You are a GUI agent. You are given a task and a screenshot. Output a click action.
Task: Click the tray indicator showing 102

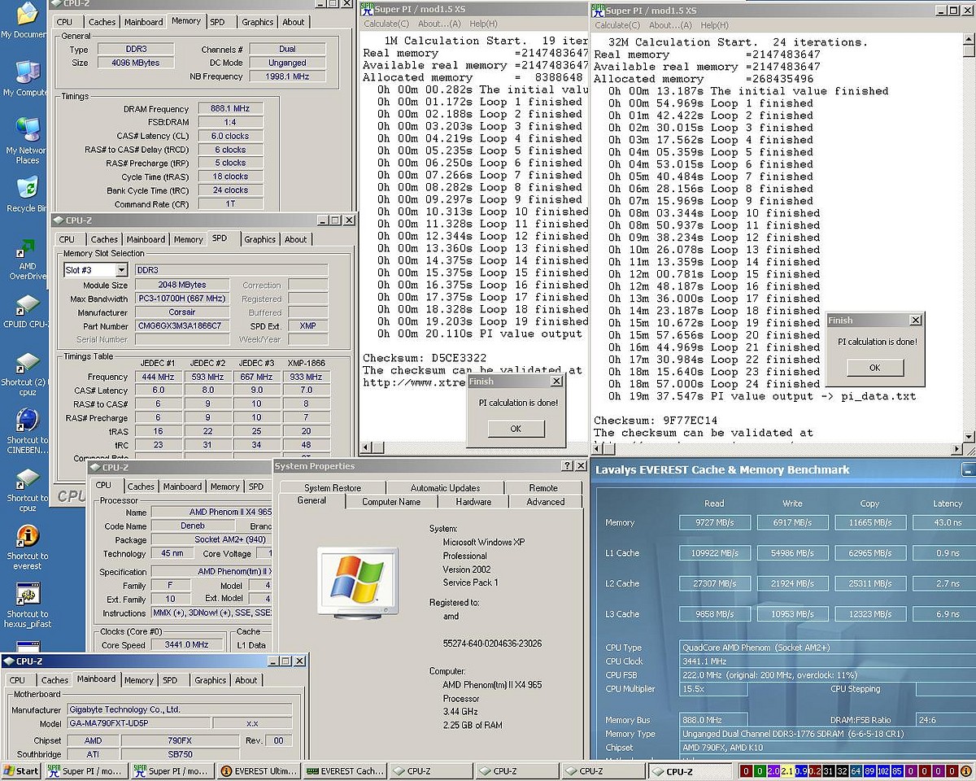pyautogui.click(x=884, y=771)
